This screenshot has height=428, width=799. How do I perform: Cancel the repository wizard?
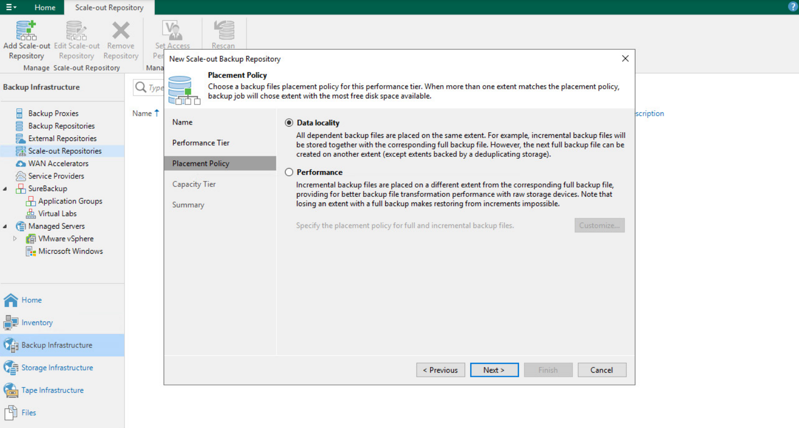pos(601,370)
